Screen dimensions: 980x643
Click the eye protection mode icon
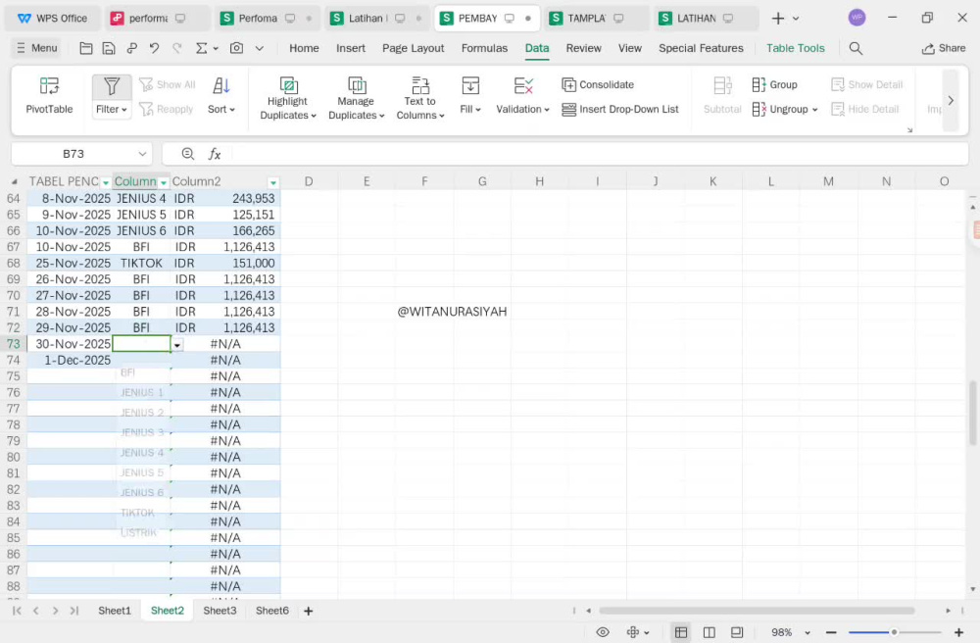tap(603, 632)
